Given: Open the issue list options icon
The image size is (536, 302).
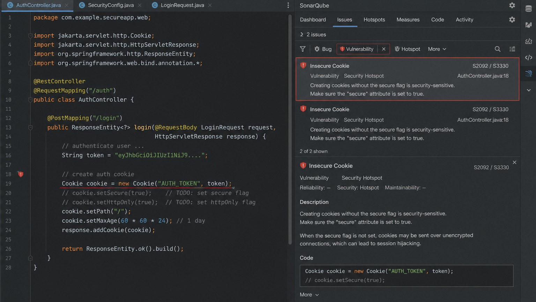Looking at the screenshot, I should coord(512,49).
